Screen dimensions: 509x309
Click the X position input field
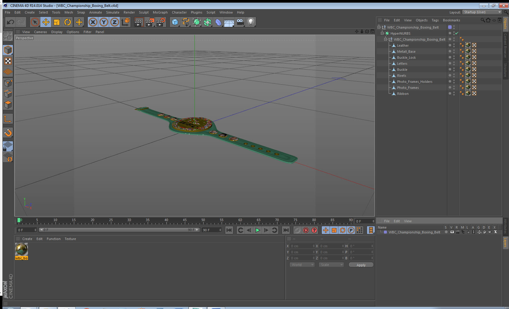tap(302, 246)
